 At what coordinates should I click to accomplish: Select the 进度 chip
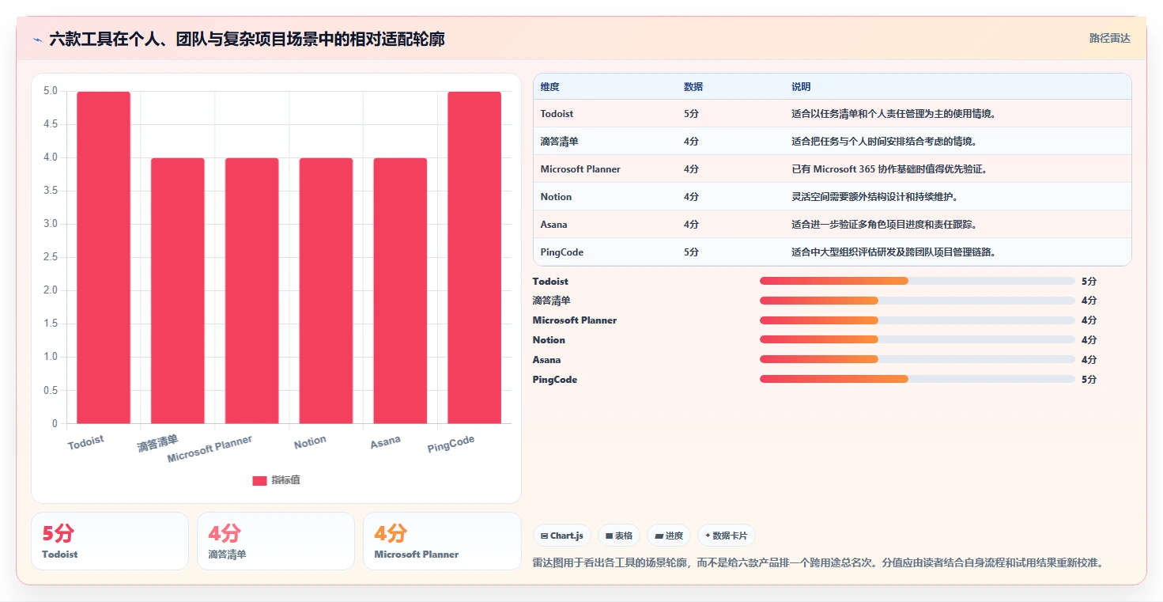(669, 536)
